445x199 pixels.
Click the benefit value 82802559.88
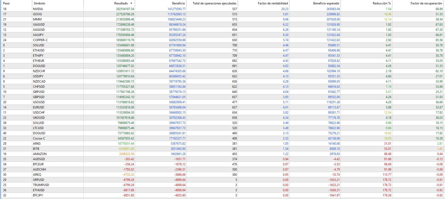pos(177,40)
